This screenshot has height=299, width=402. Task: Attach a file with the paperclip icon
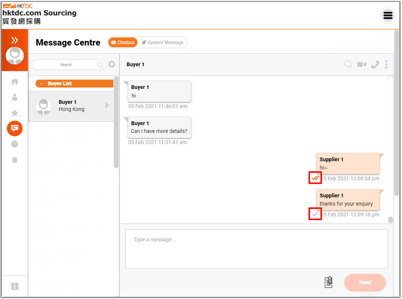point(328,282)
